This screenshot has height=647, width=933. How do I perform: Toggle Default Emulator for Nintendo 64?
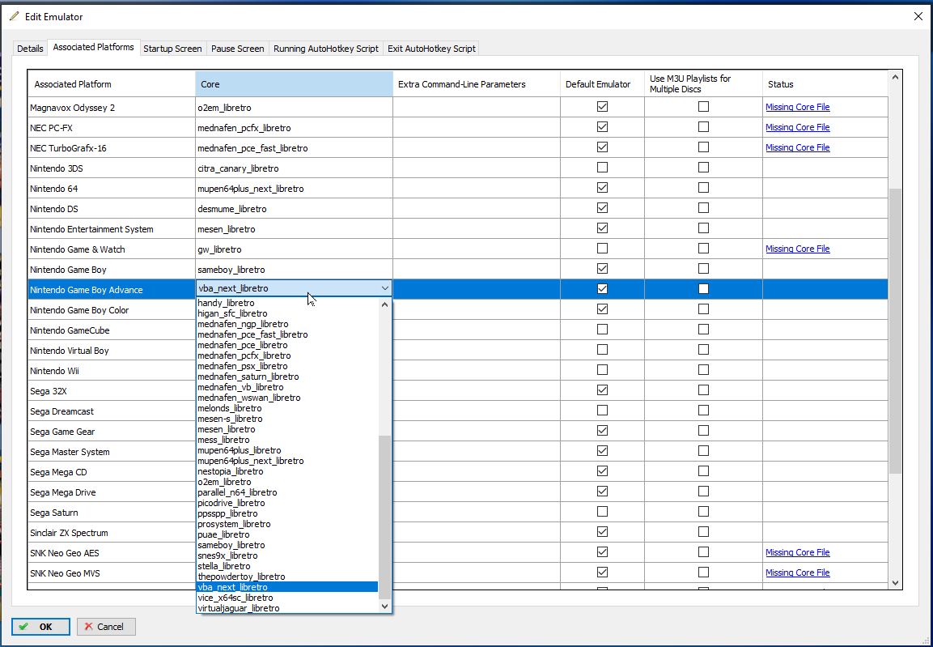602,188
